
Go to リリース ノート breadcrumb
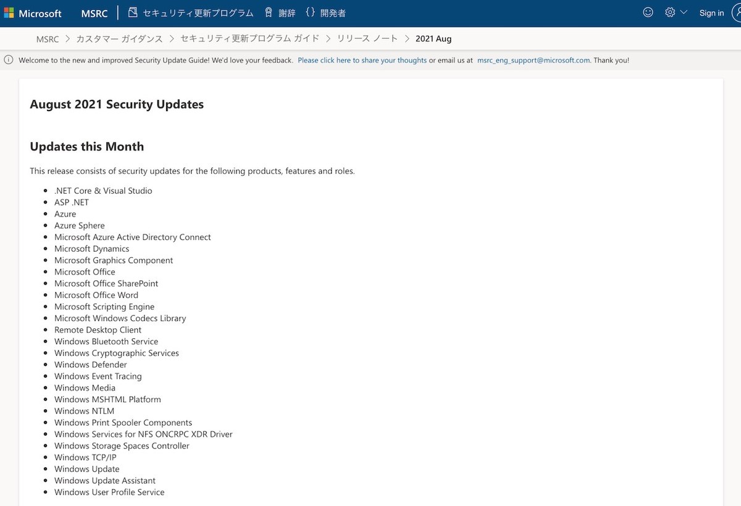pyautogui.click(x=367, y=39)
